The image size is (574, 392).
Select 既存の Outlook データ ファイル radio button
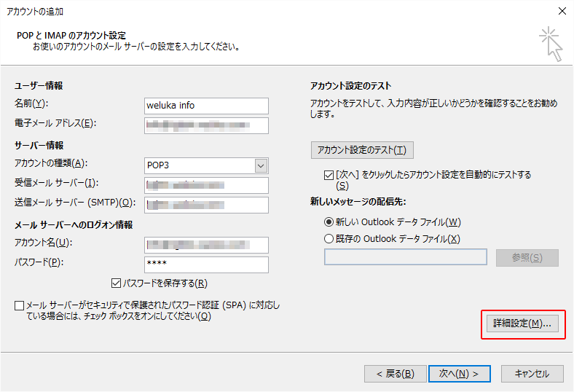click(x=329, y=239)
